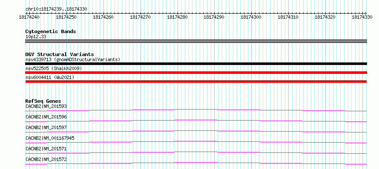Open the nsv6004411 (Wu2021) label
Image resolution: width=379 pixels, height=169 pixels.
tap(50, 77)
